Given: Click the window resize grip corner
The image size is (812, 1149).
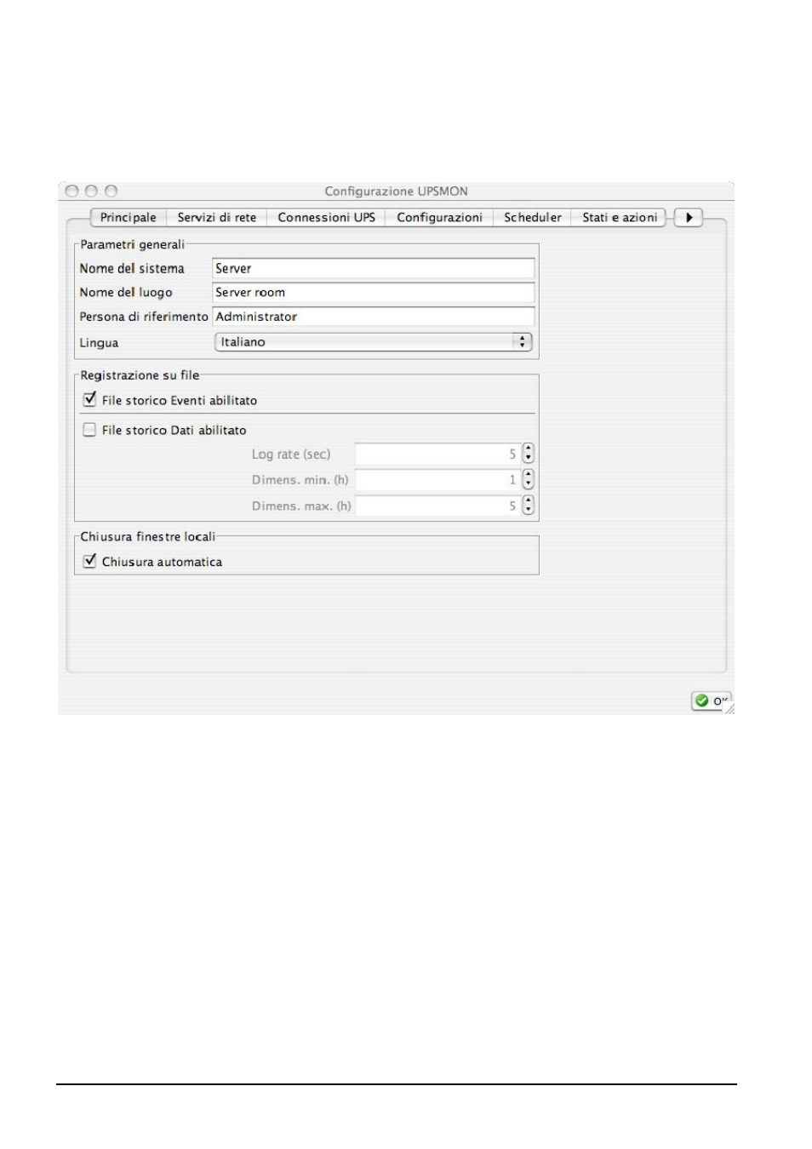Looking at the screenshot, I should [x=729, y=708].
